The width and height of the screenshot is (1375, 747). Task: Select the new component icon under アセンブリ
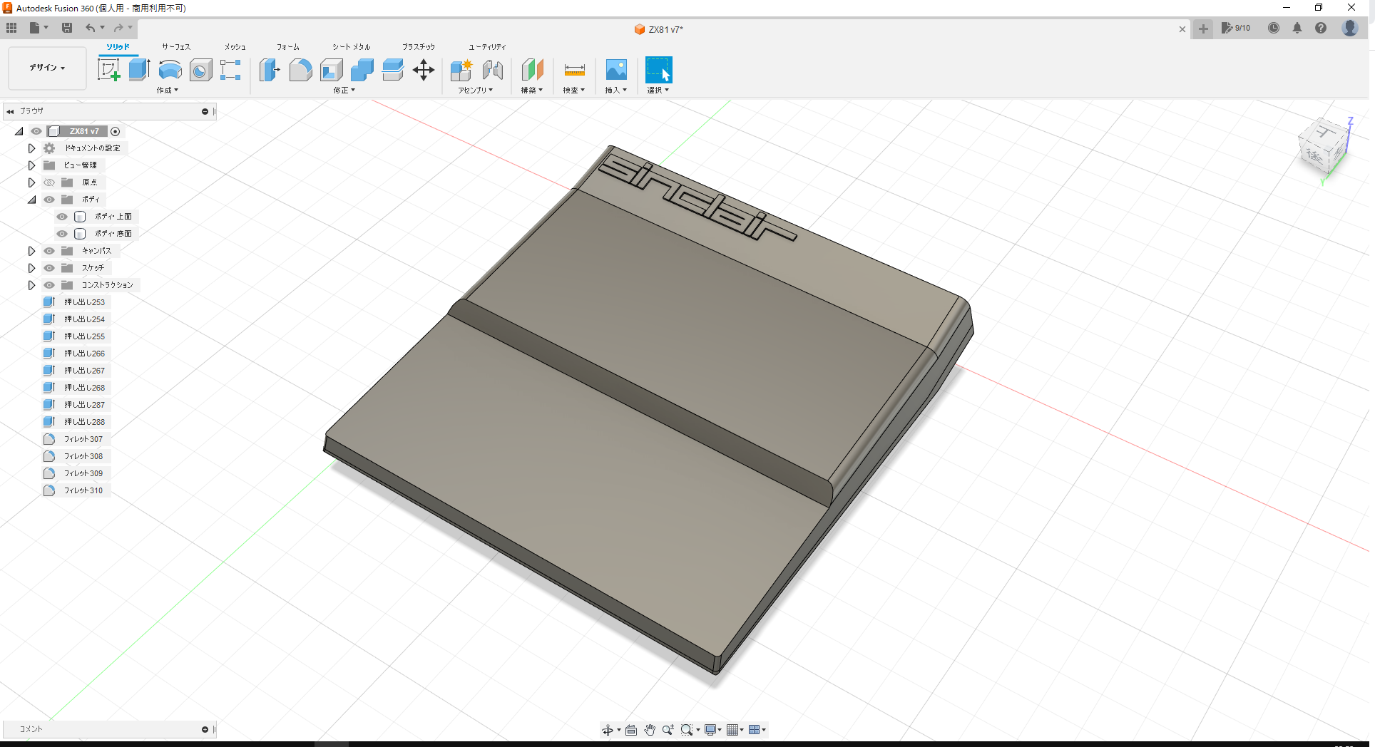point(461,69)
